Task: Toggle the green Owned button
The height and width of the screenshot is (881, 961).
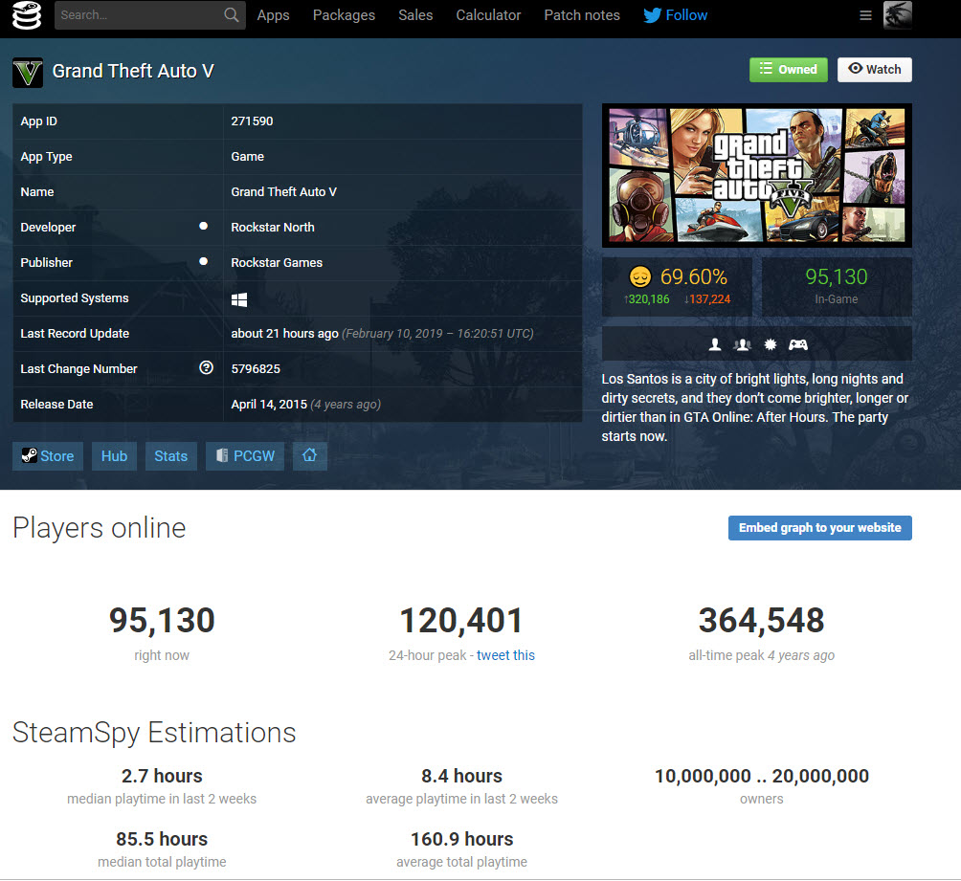Action: click(788, 70)
